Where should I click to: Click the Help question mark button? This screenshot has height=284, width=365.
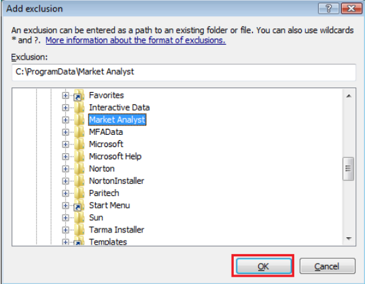328,9
